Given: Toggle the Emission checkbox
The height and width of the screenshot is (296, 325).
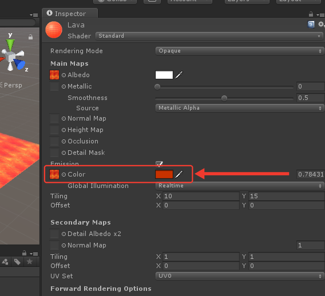Looking at the screenshot, I should click(159, 164).
